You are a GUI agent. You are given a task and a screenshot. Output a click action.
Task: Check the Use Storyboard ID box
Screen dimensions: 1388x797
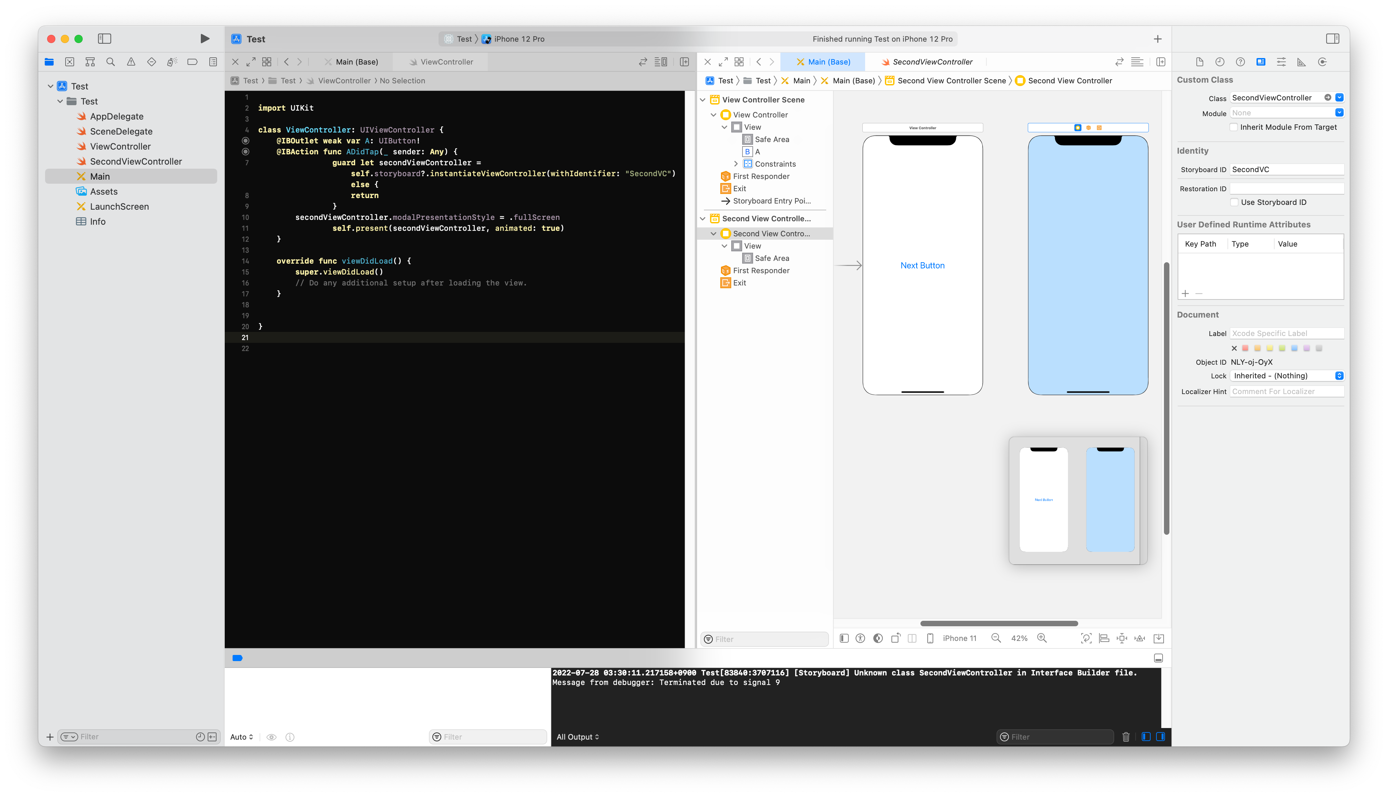point(1234,202)
